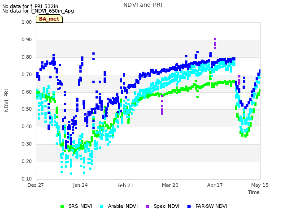Screen dimensions: 287x215
Task: Click the 0.20 y-axis tick label
Action: (27, 161)
